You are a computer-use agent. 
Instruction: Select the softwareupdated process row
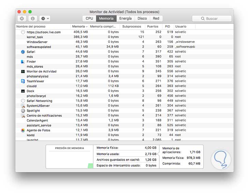click(x=124, y=47)
